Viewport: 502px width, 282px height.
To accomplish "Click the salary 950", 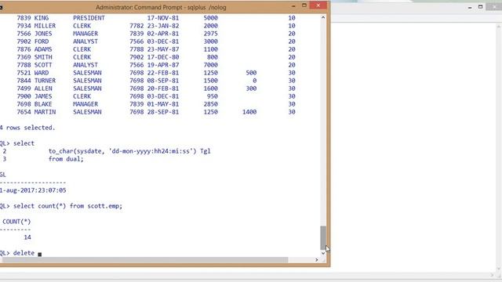I will 213,96.
